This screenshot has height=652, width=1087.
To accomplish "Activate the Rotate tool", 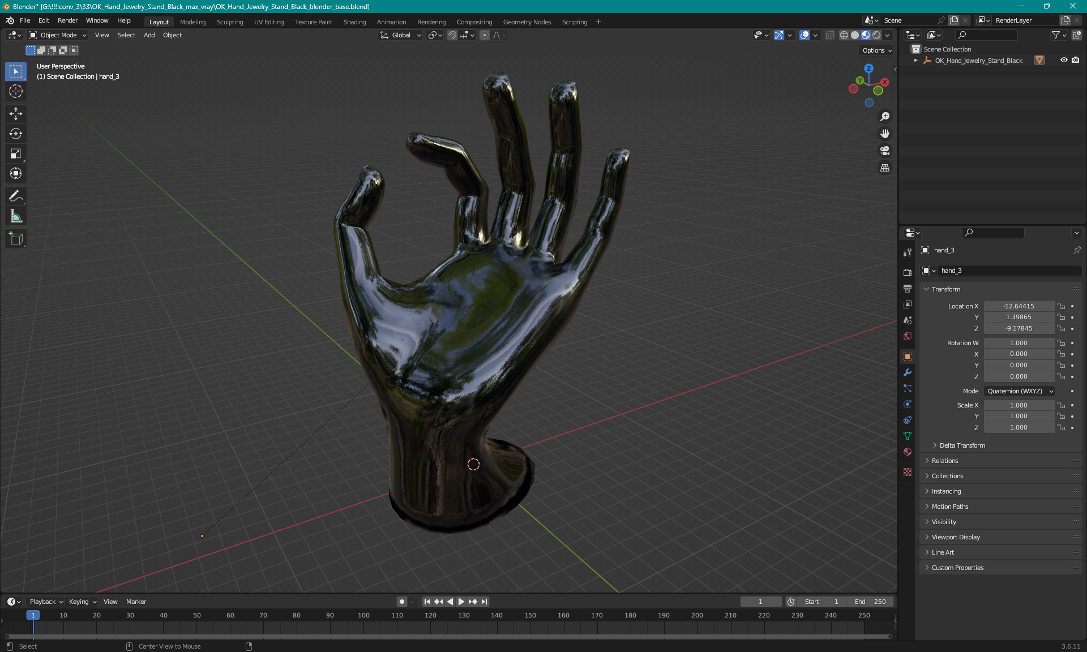I will (x=16, y=134).
